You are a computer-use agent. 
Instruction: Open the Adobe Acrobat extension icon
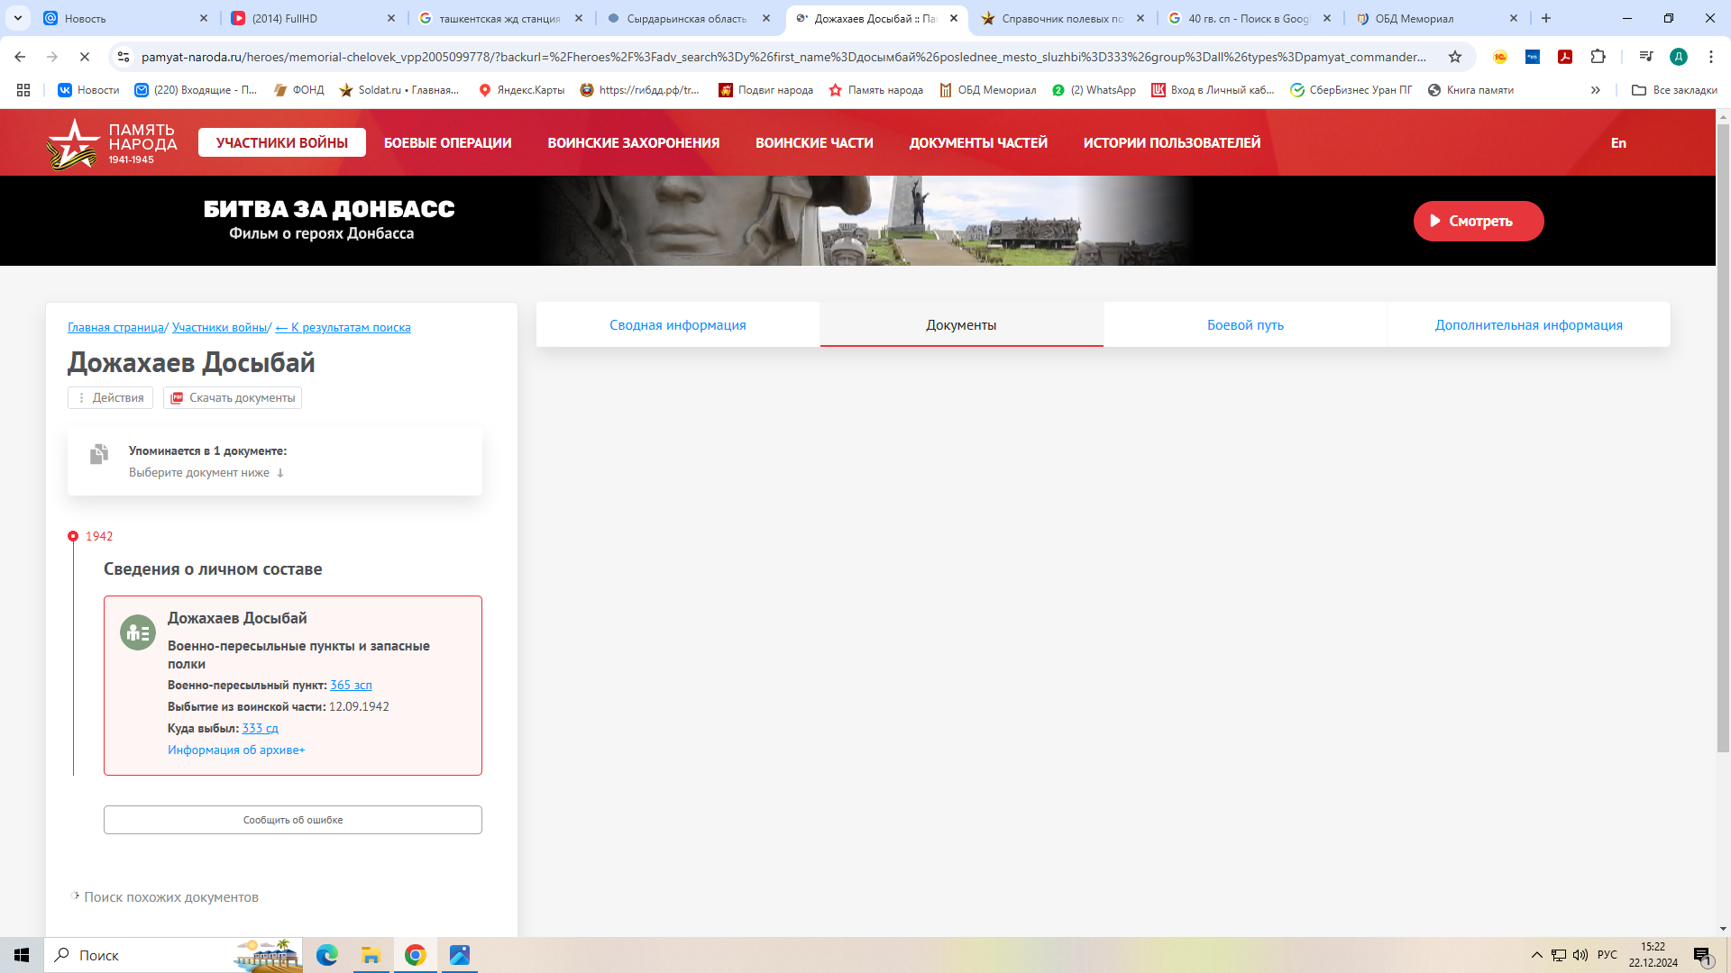(x=1565, y=57)
